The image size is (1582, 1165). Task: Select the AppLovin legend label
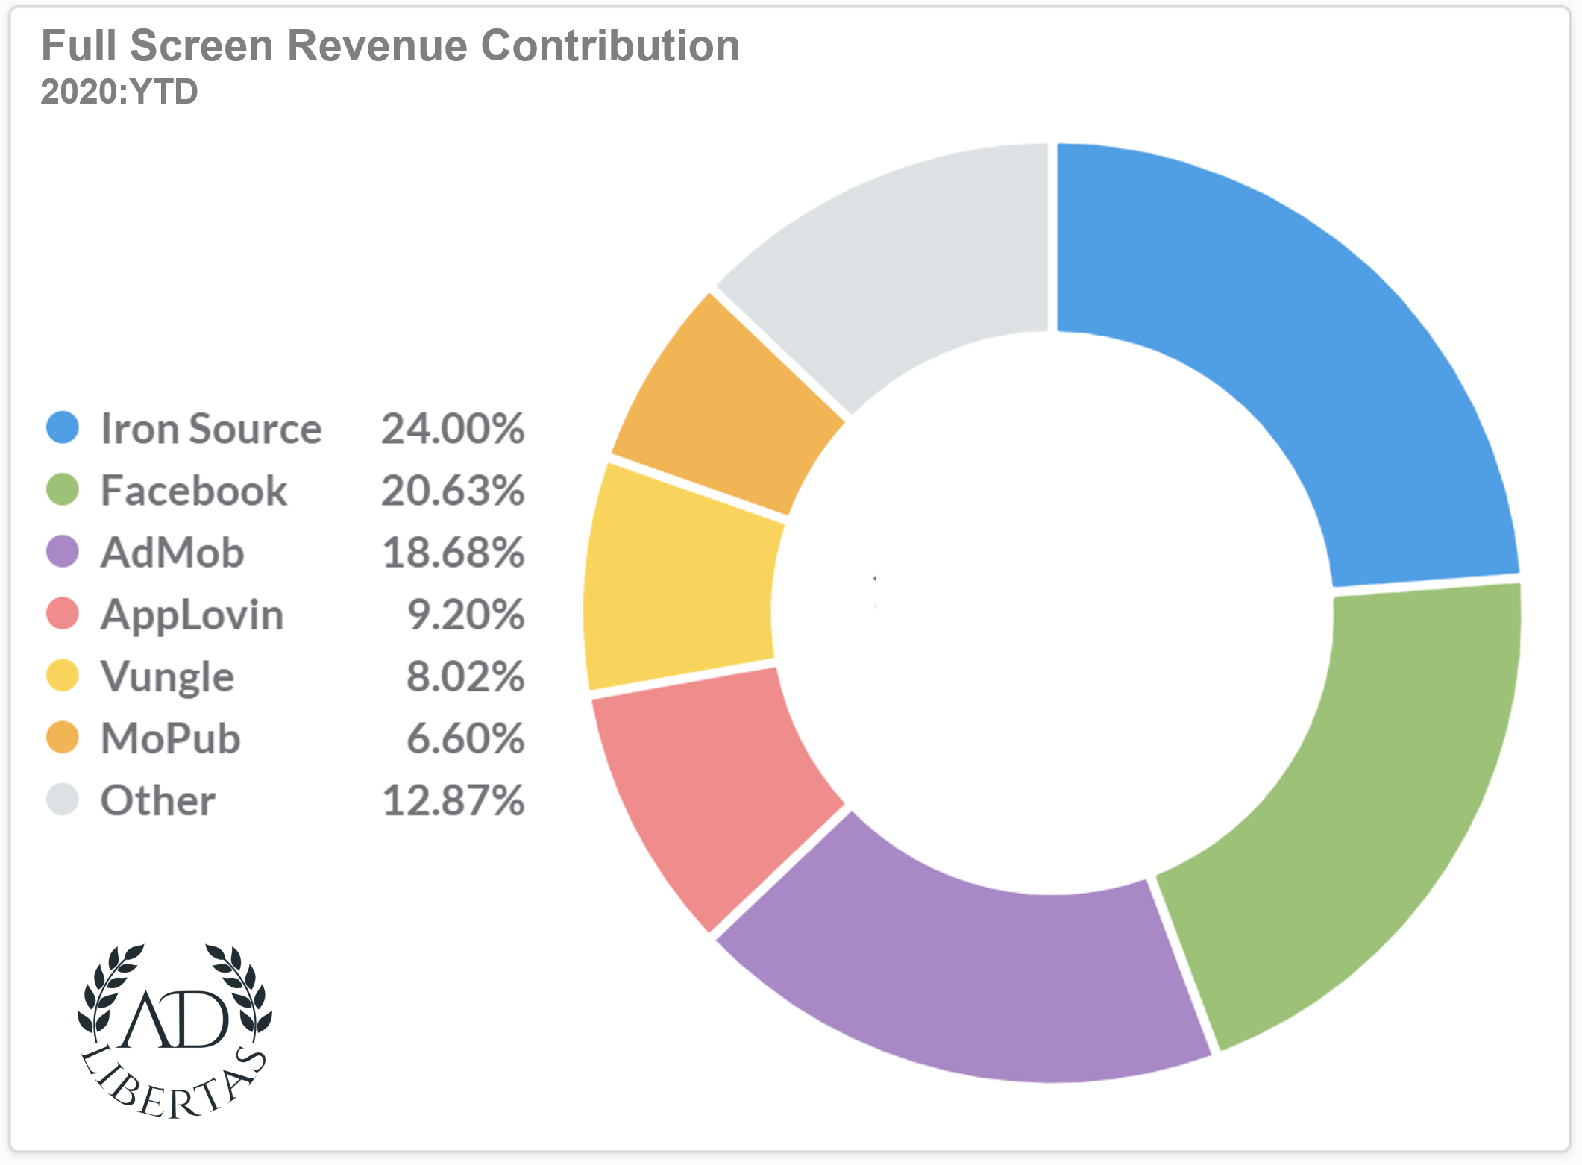[192, 616]
